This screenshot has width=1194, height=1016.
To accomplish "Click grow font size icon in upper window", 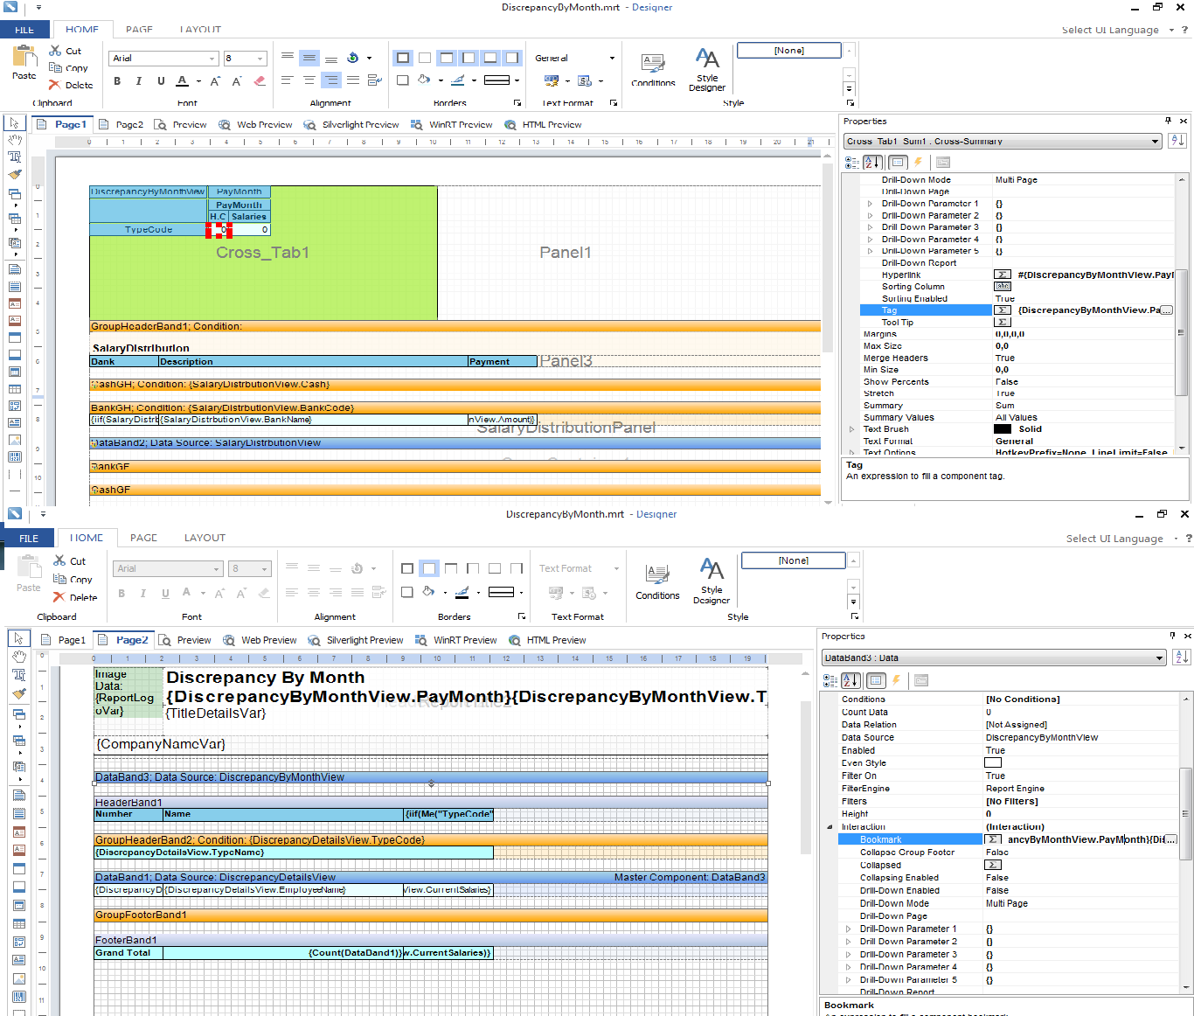I will point(215,81).
